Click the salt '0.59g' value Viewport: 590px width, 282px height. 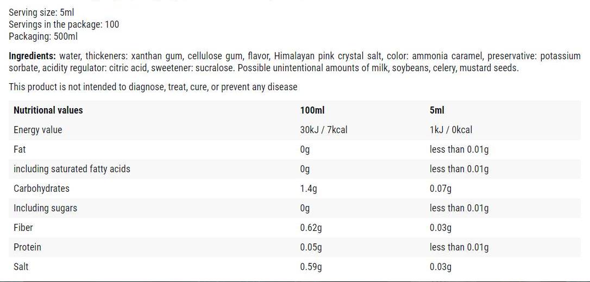coord(311,267)
